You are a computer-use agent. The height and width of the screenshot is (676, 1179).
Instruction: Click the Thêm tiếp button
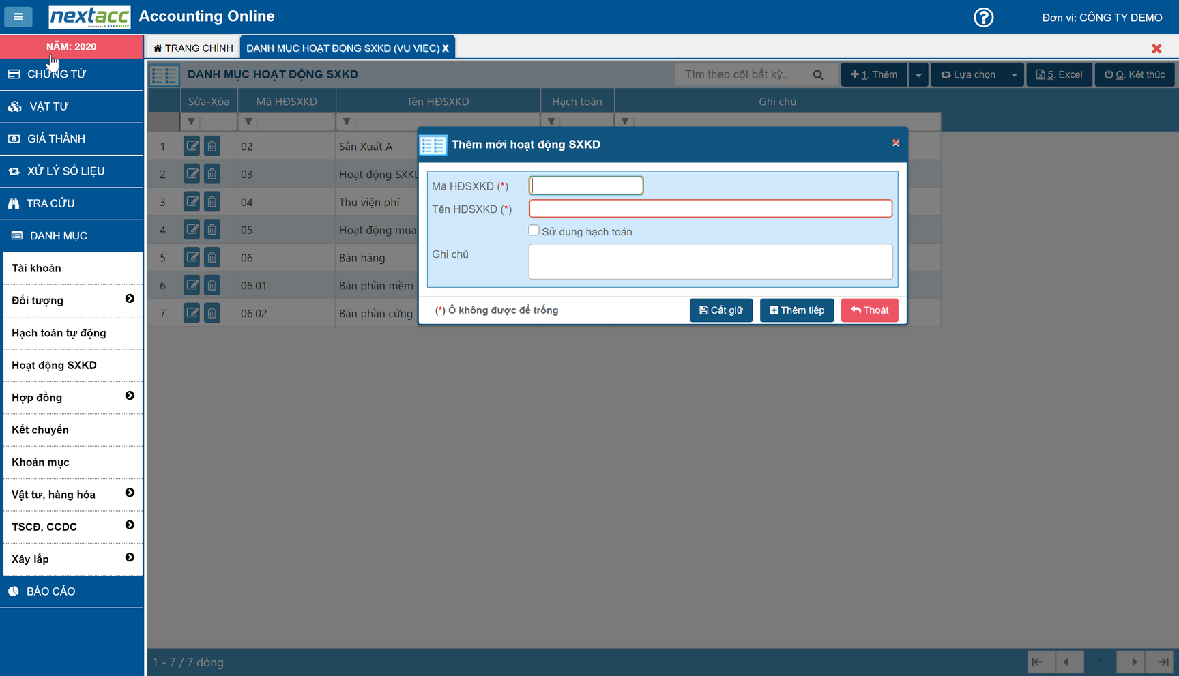(x=796, y=310)
